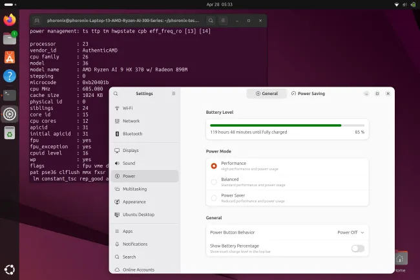The width and height of the screenshot is (420, 280).
Task: Switch to the Power Saving tab
Action: click(308, 93)
